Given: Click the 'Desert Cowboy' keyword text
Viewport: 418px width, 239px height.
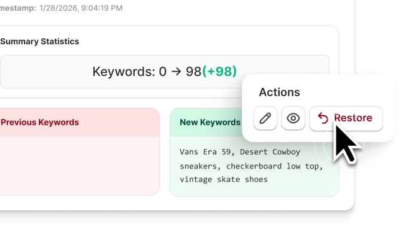Looking at the screenshot, I should (270, 152).
